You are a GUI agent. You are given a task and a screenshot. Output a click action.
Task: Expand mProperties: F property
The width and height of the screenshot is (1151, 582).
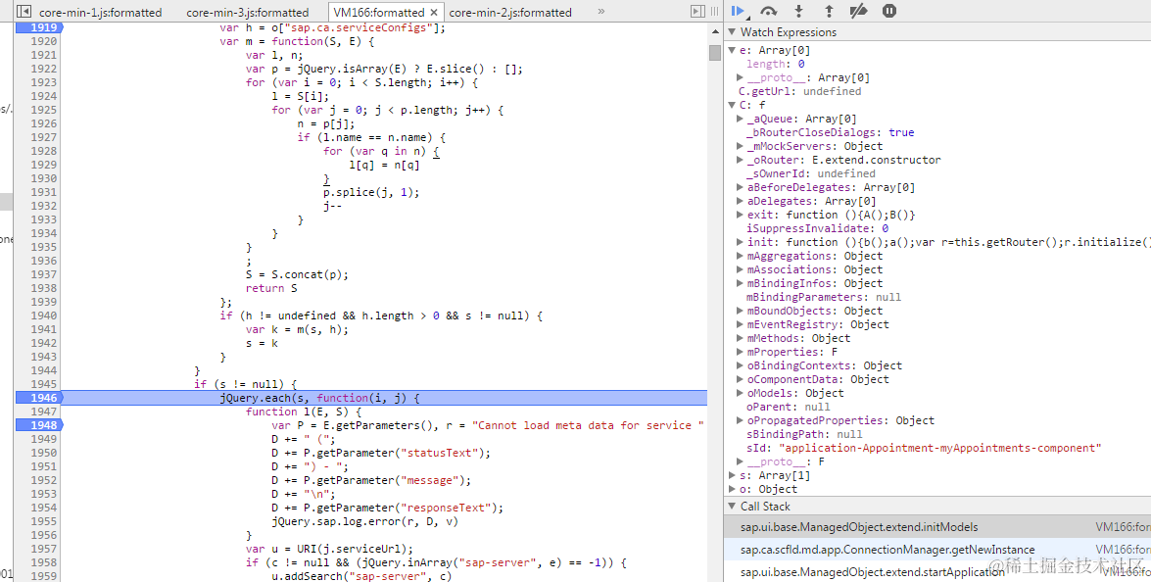[740, 353]
